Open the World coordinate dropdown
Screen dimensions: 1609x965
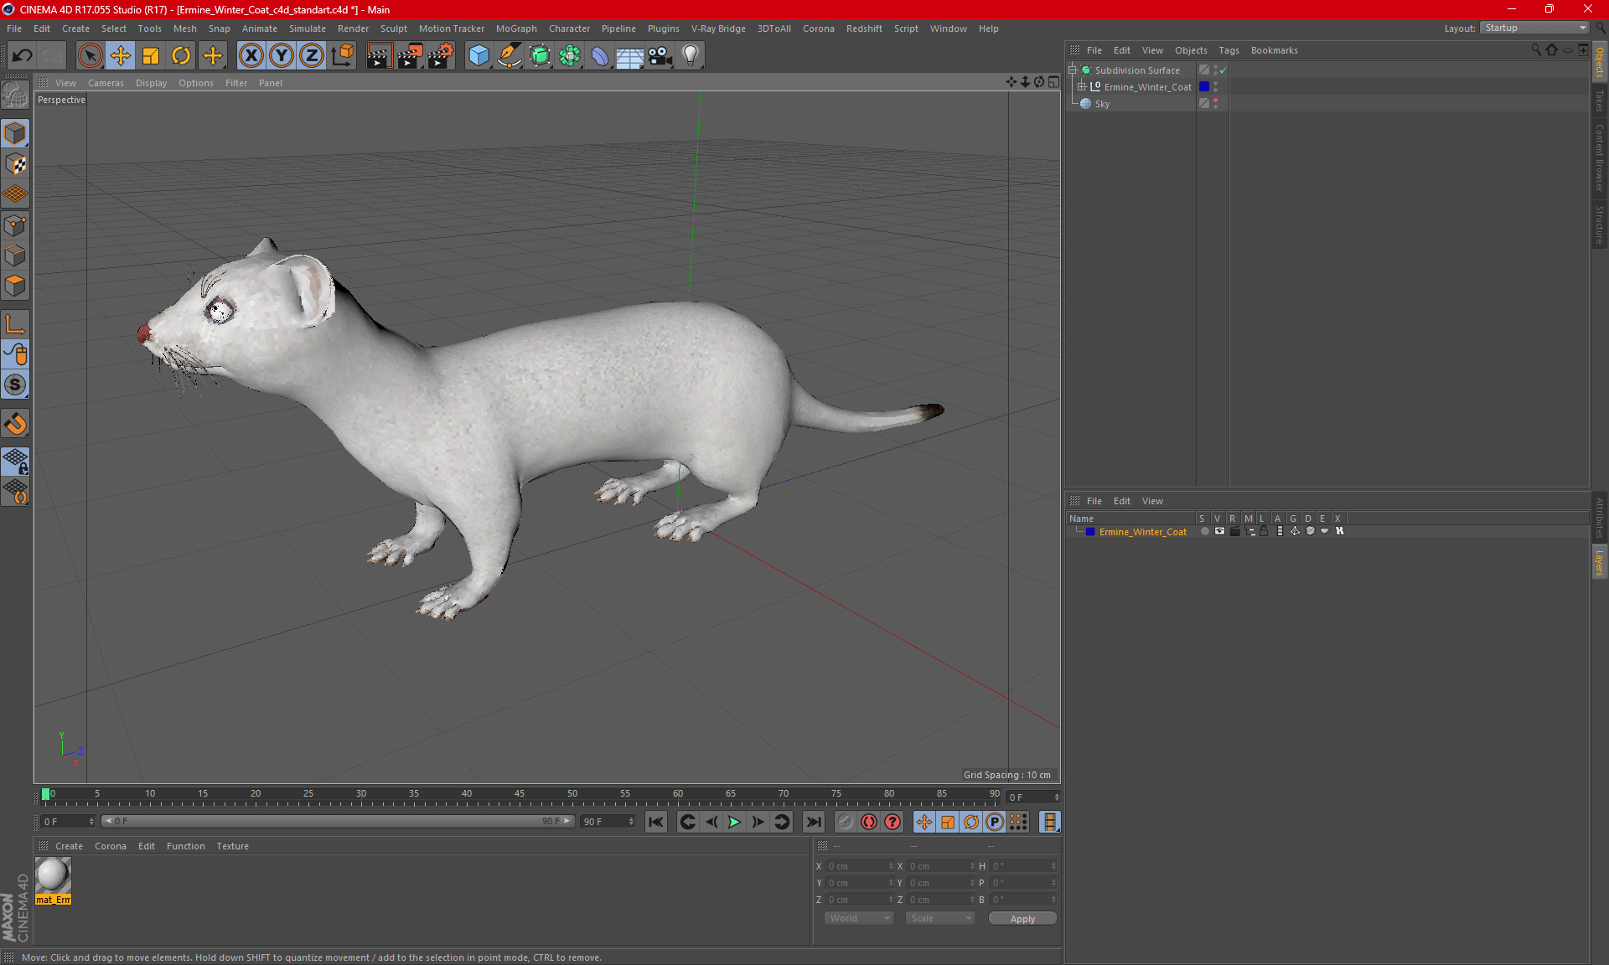859,918
